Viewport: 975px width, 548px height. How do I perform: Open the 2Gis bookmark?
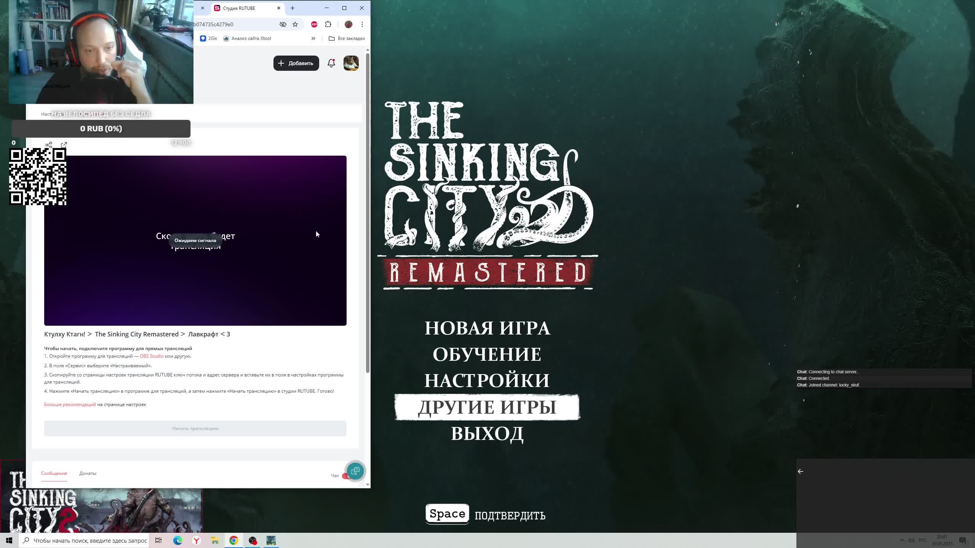209,38
